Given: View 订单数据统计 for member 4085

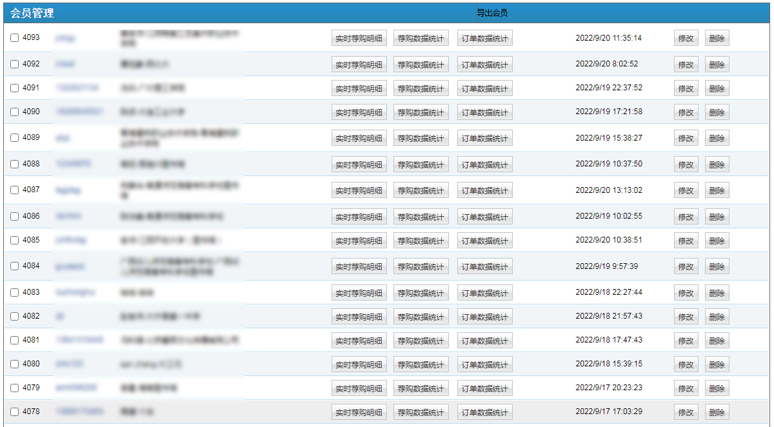Looking at the screenshot, I should pyautogui.click(x=484, y=241).
